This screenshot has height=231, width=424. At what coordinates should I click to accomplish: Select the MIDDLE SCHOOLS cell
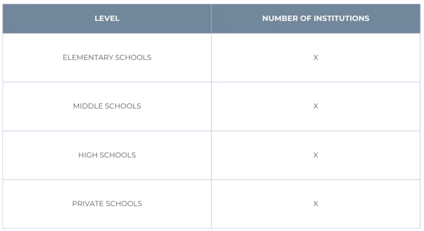click(x=107, y=106)
